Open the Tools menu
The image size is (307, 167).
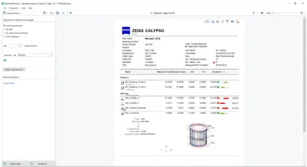(x=23, y=8)
